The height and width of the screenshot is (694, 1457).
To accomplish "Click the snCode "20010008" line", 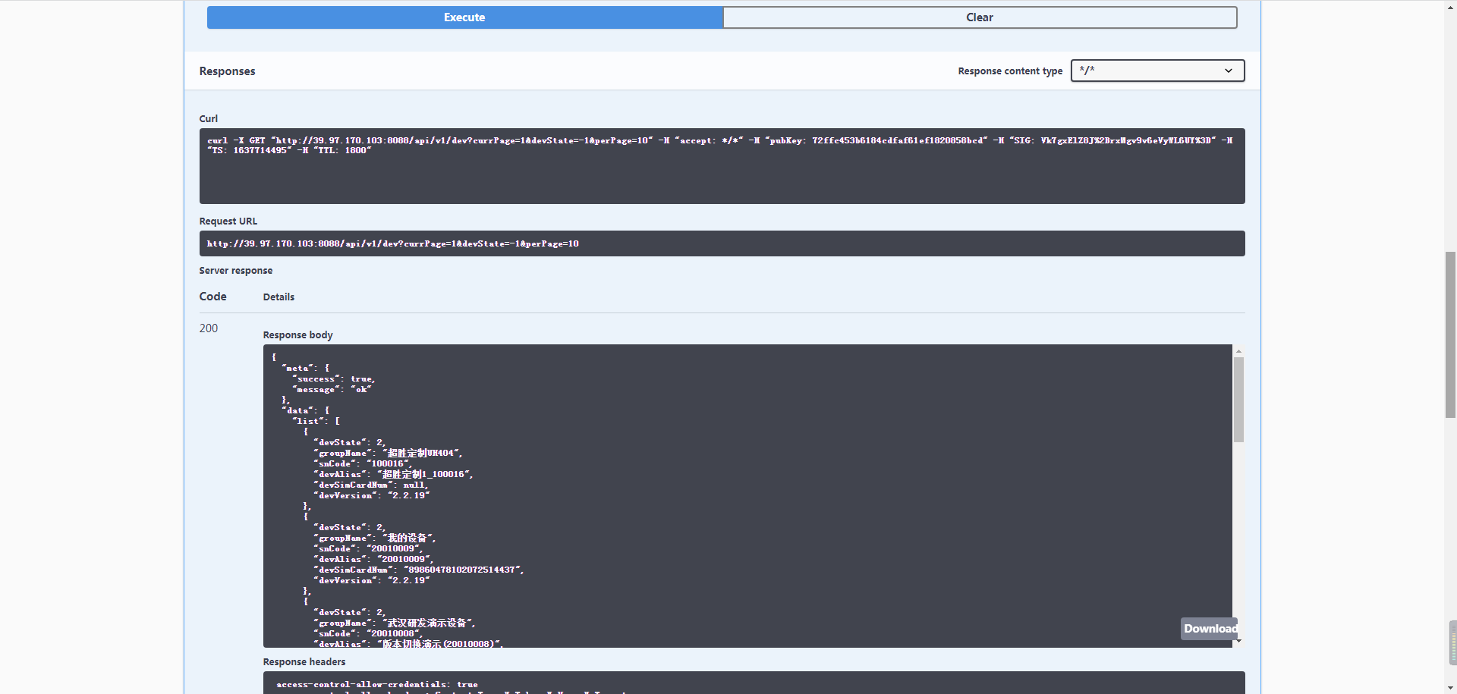I will click(x=368, y=634).
